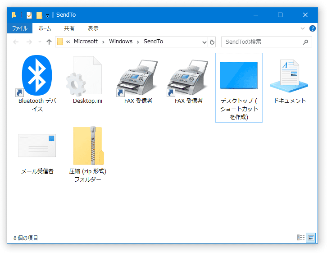Switch to details view in status bar
The image size is (327, 253).
point(301,238)
